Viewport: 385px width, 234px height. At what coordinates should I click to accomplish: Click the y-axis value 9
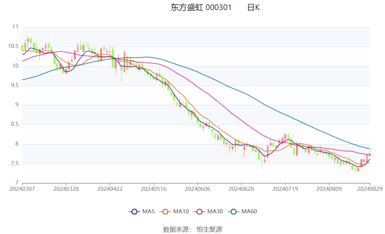(17, 105)
